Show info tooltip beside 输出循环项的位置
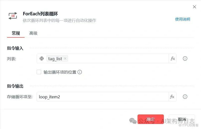 [80, 72]
